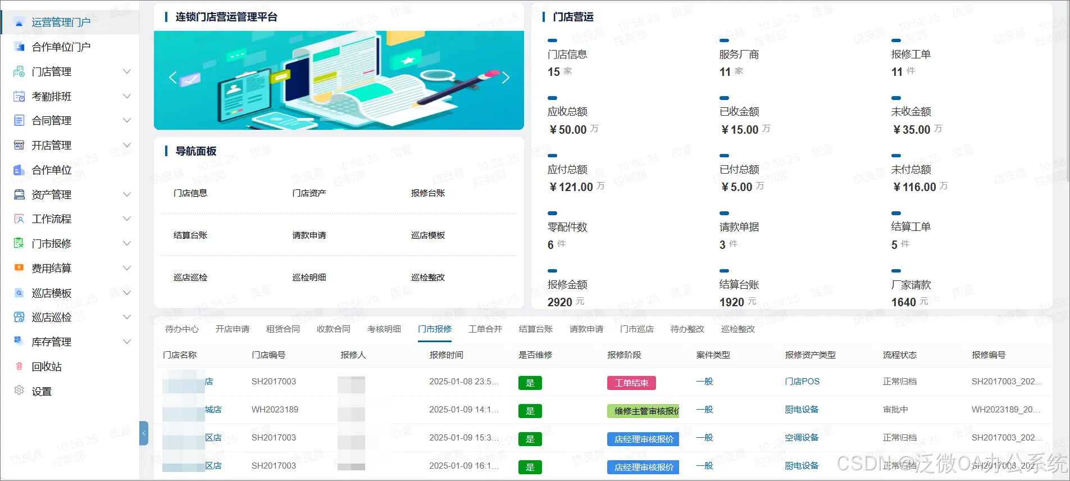Click the 门店POS asset type link
1070x481 pixels.
[x=802, y=382]
